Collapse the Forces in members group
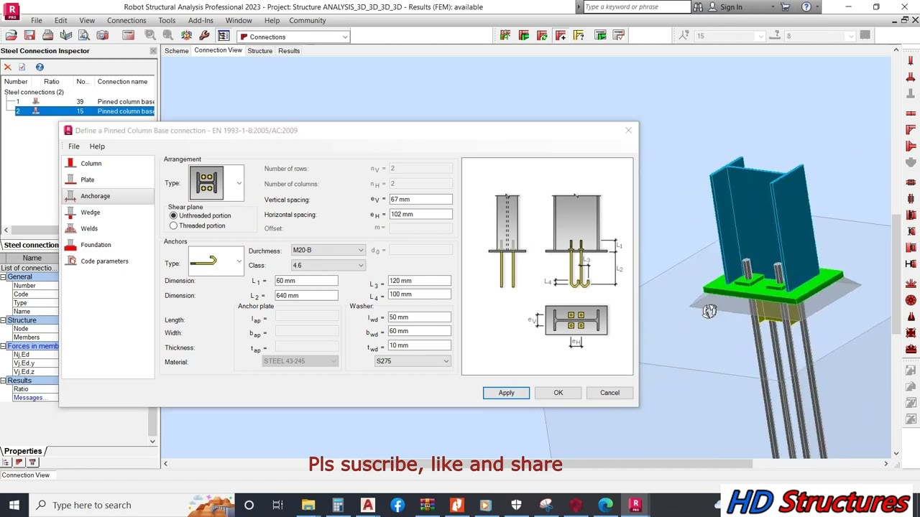 click(3, 346)
